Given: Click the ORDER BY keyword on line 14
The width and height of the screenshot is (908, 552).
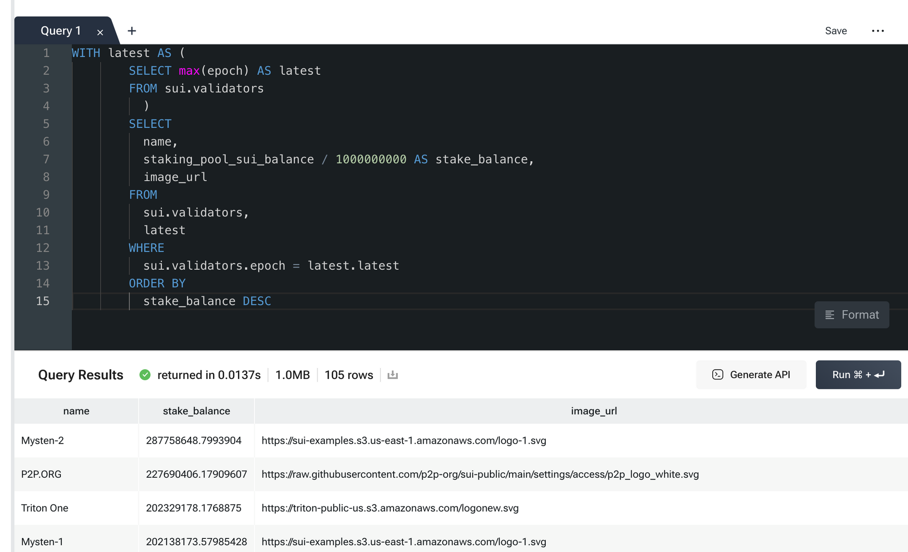Looking at the screenshot, I should (157, 283).
